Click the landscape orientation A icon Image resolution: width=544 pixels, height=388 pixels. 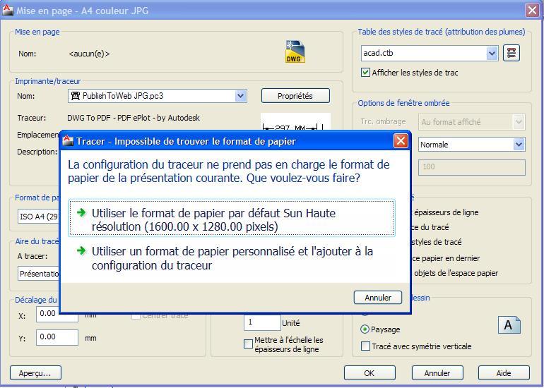[x=509, y=325]
